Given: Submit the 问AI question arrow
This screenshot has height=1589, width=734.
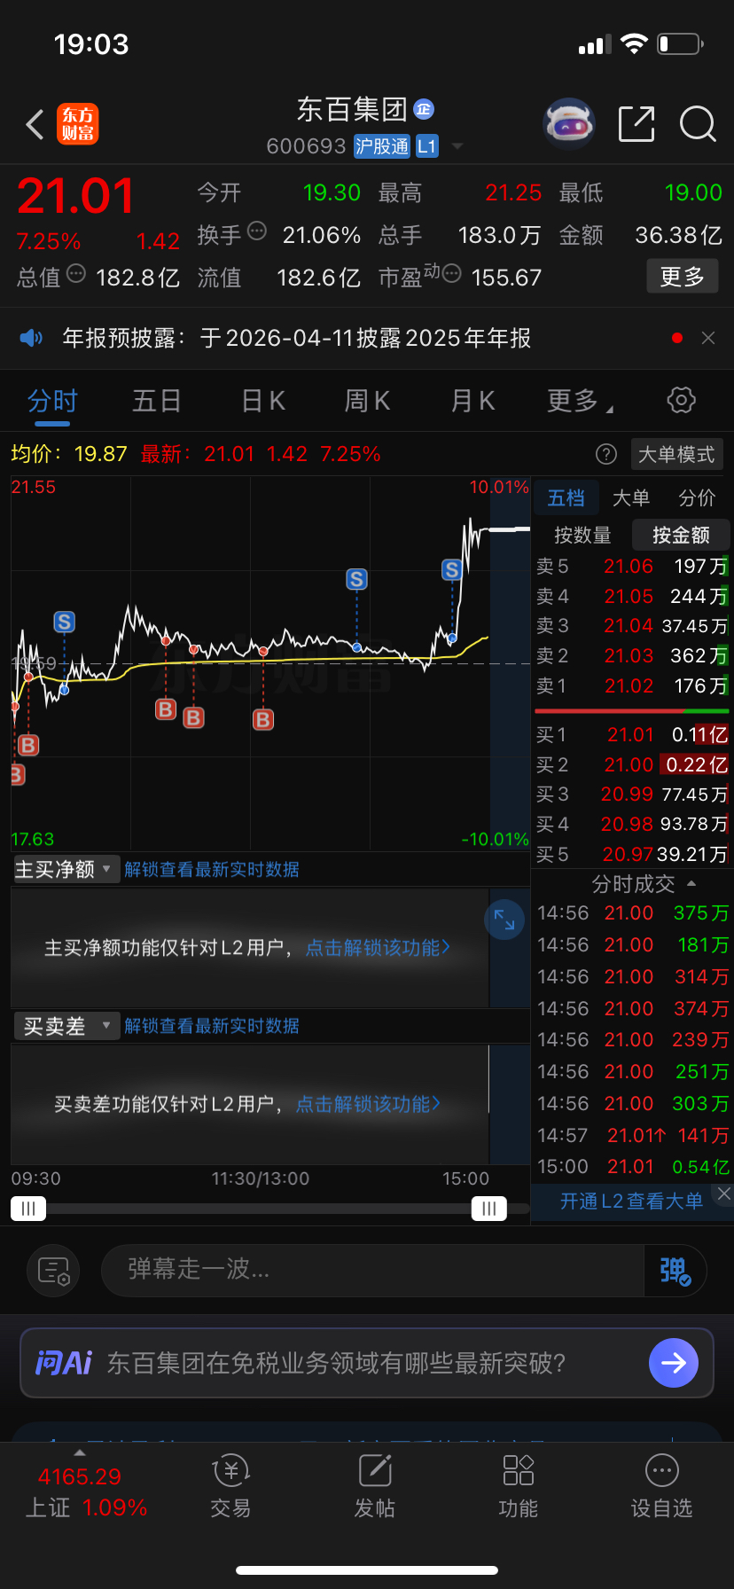Looking at the screenshot, I should click(x=674, y=1363).
